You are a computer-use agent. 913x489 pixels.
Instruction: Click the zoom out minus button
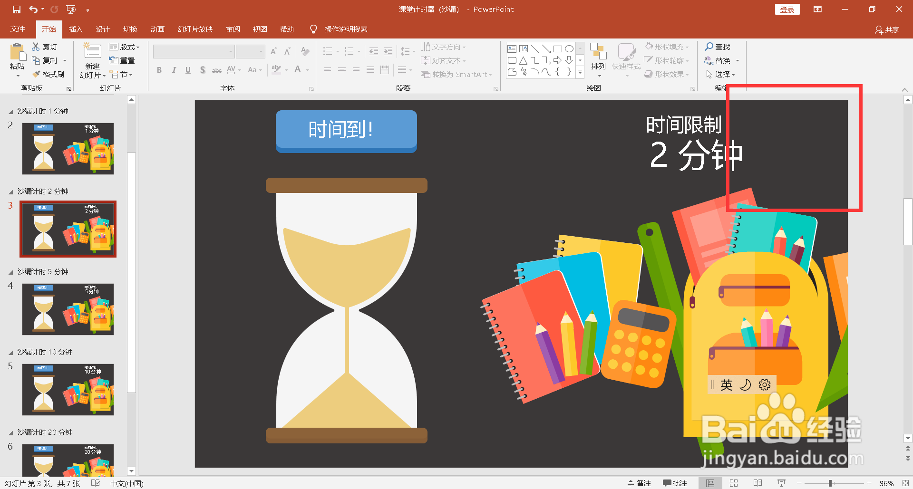799,483
